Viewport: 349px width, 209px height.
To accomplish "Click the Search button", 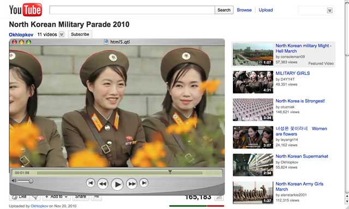I will 224,10.
